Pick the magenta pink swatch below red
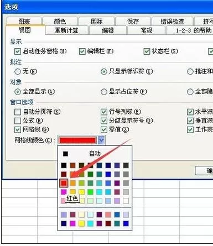 click(x=64, y=192)
